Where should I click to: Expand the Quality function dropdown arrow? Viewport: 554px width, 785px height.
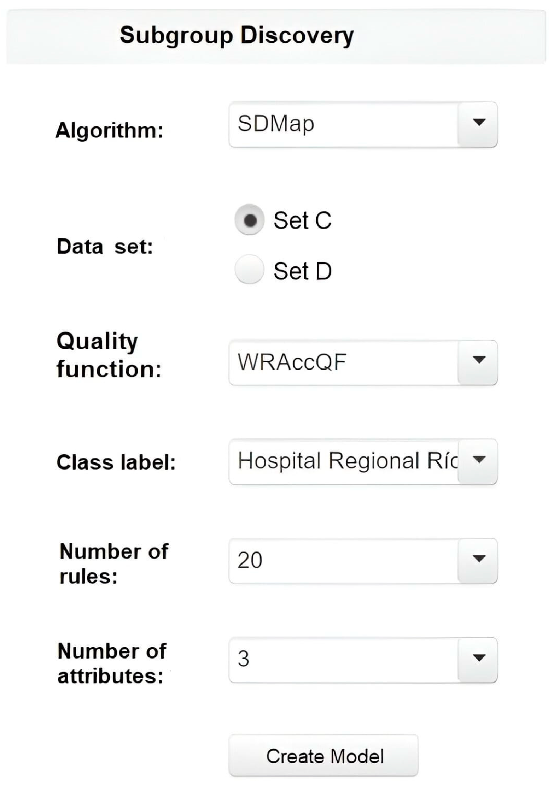(478, 362)
